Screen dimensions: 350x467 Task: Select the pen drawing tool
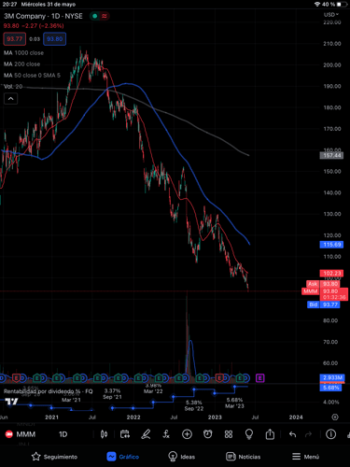[x=146, y=434]
